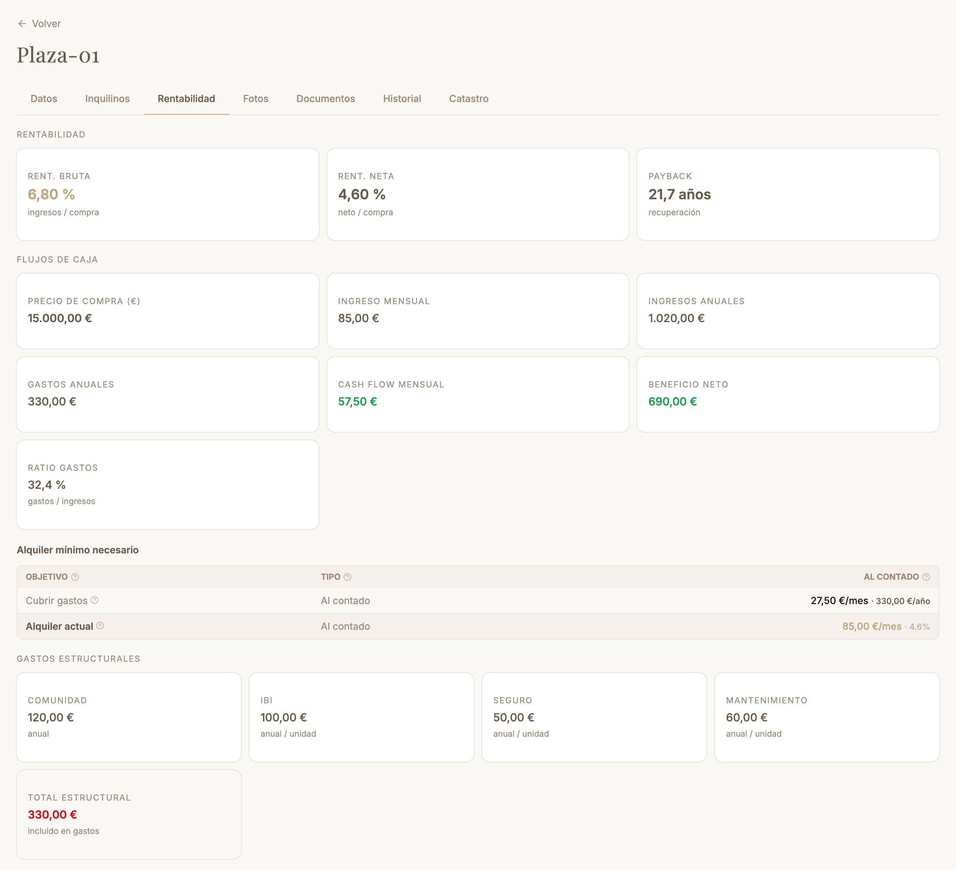Go to the Fotos tab

coord(256,99)
